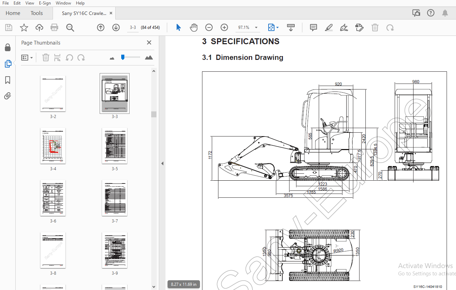The image size is (456, 290).
Task: Select page thumbnail 3-7
Action: coord(115,198)
